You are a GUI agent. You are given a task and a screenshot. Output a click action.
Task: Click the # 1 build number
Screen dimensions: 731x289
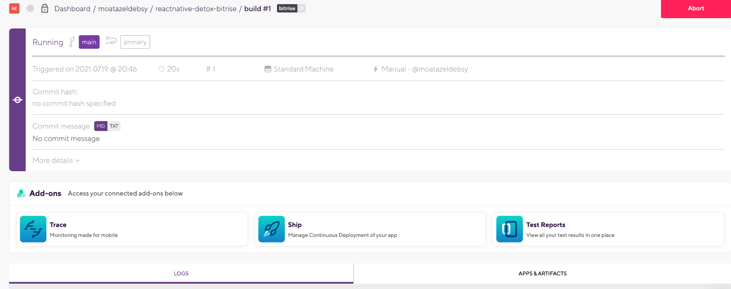pyautogui.click(x=211, y=69)
